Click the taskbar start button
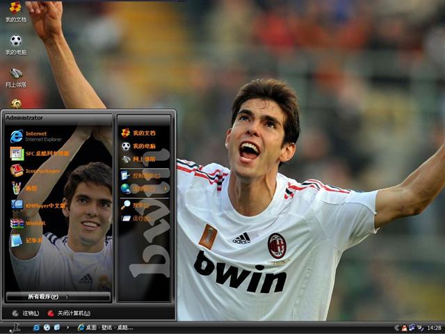The image size is (445, 334). pyautogui.click(x=14, y=328)
